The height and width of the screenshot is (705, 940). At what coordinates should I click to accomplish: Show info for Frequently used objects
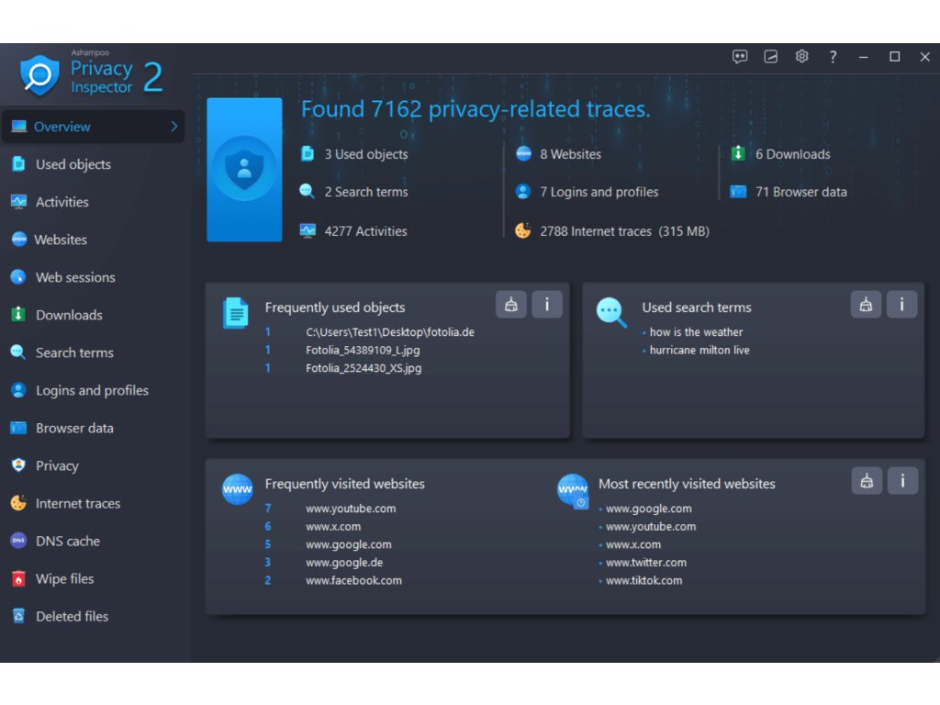[x=547, y=305]
